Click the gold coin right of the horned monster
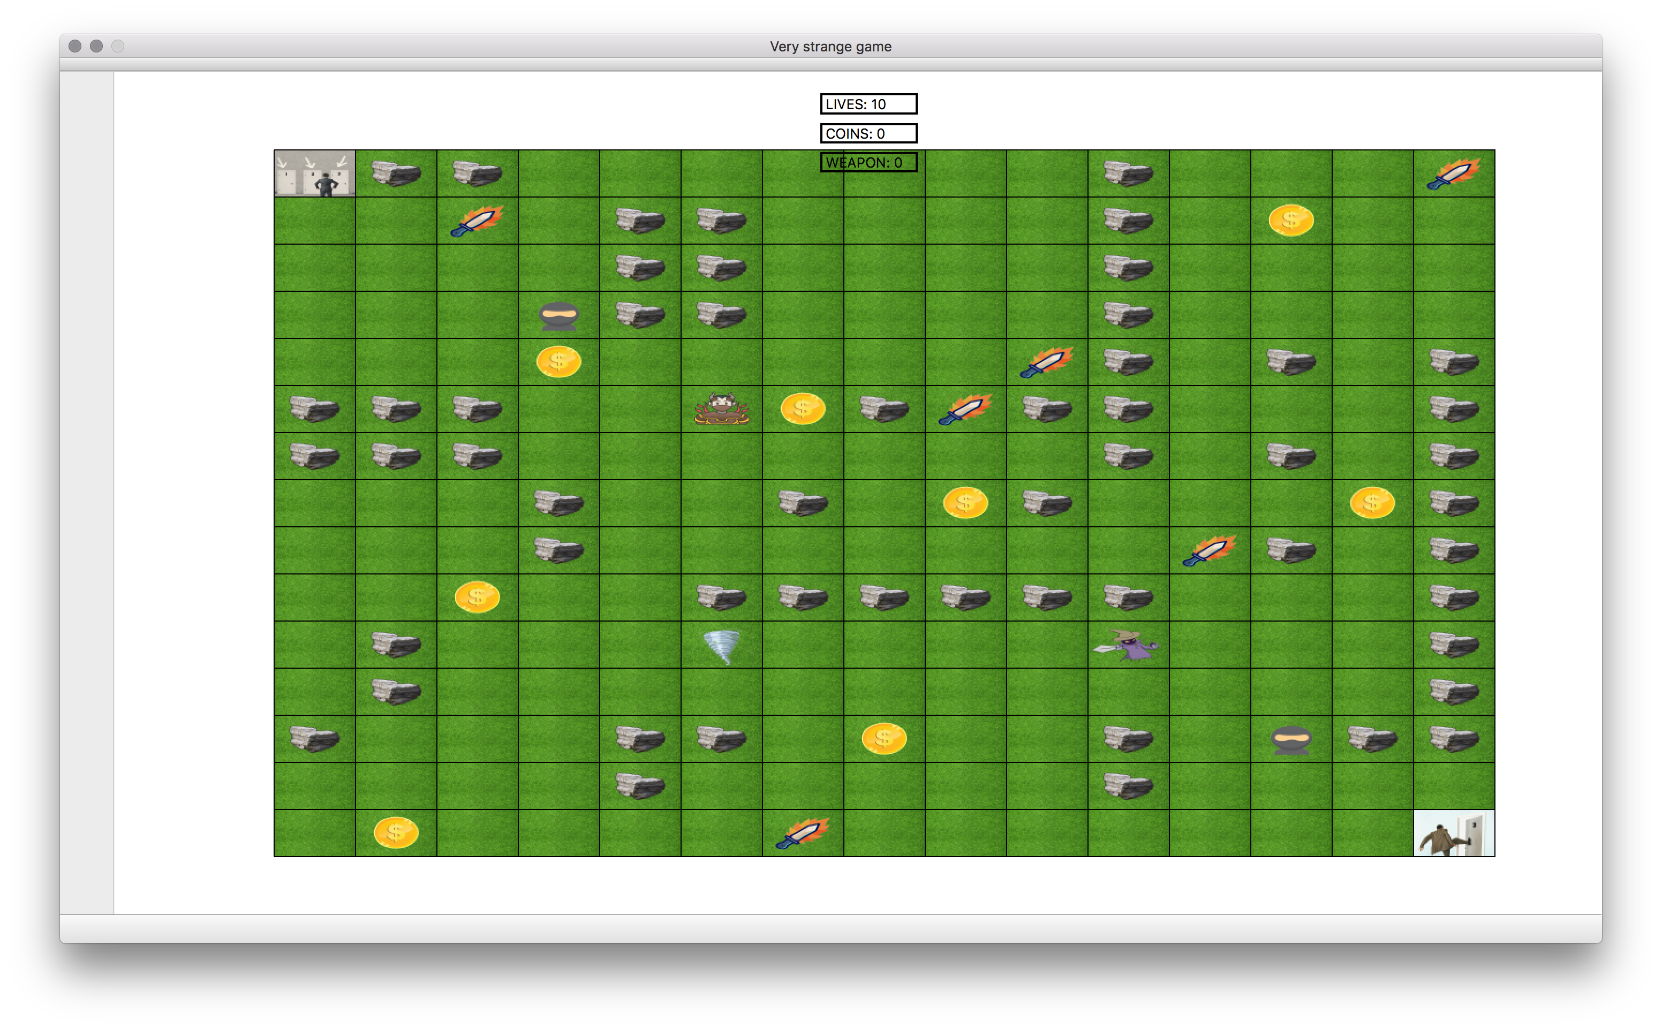This screenshot has height=1029, width=1662. [803, 409]
